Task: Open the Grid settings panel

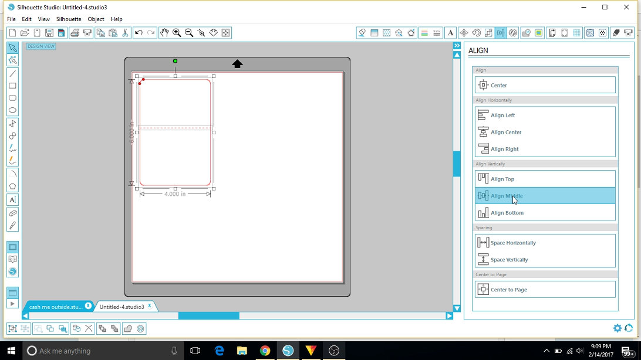Action: tap(576, 33)
